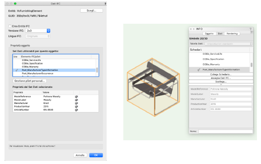Click the Knoll value in properties table

click(46, 103)
